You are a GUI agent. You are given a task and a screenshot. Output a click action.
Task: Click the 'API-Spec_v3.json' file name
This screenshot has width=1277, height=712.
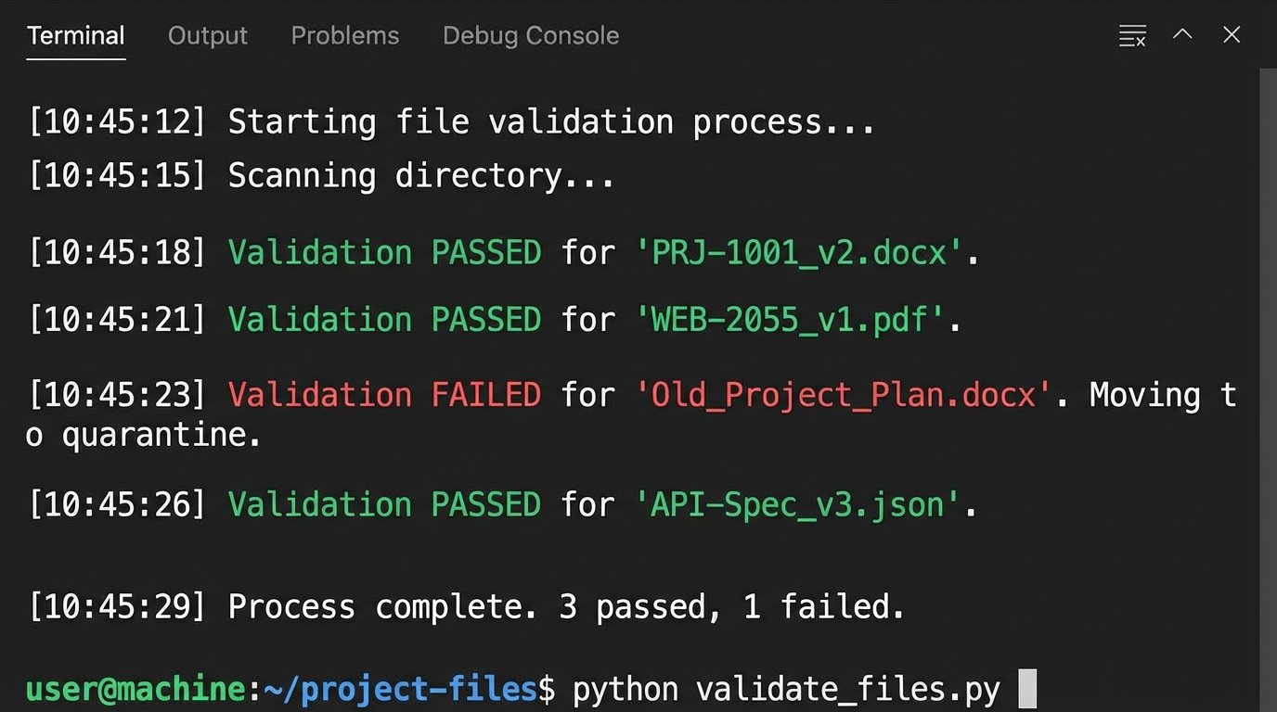point(798,504)
